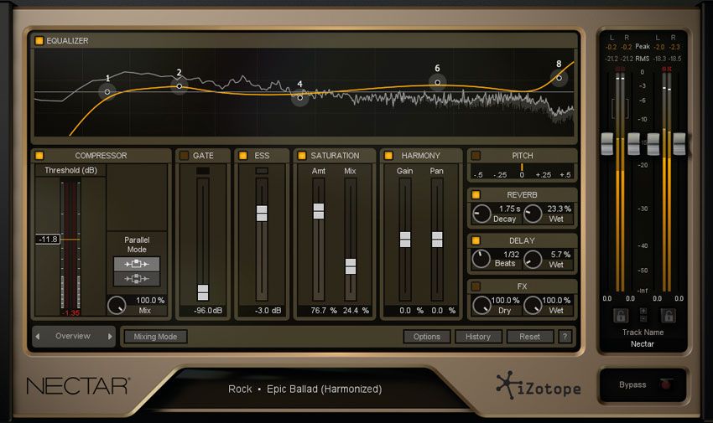713x423 pixels.
Task: Click the Saturation Mix slider handle
Action: coord(351,266)
